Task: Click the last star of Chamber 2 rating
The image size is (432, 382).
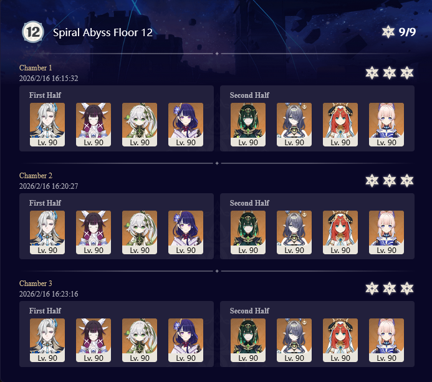Action: pos(407,181)
